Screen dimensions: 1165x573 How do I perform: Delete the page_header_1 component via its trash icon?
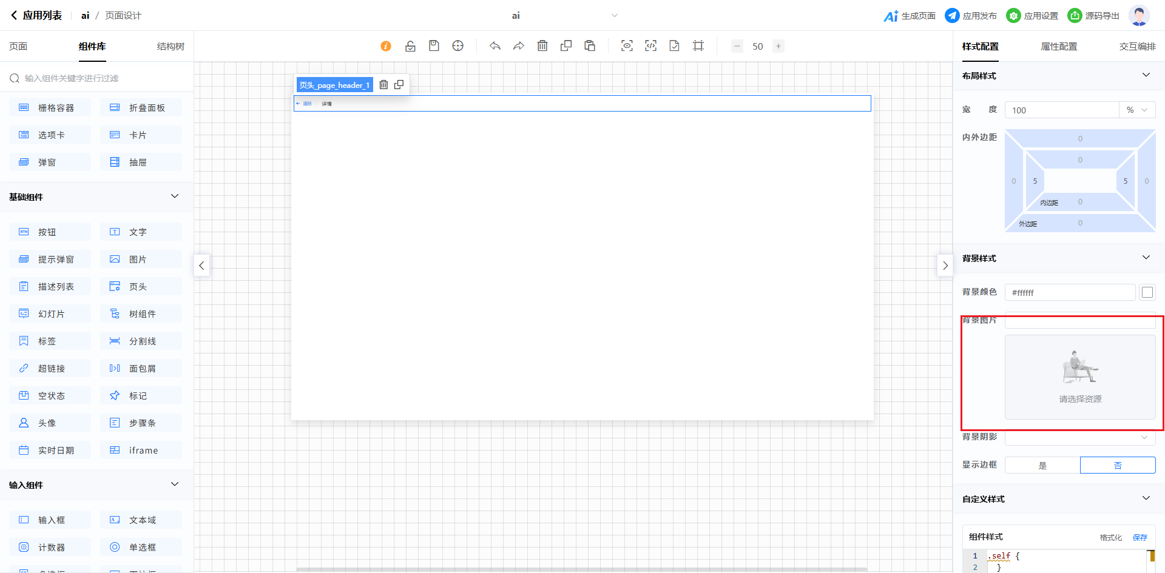(x=383, y=85)
